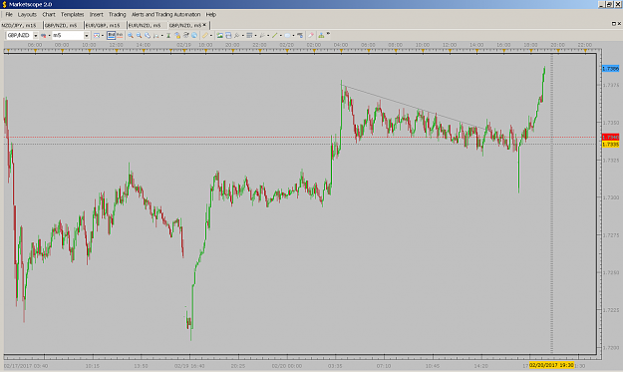Open the File menu

[9, 14]
